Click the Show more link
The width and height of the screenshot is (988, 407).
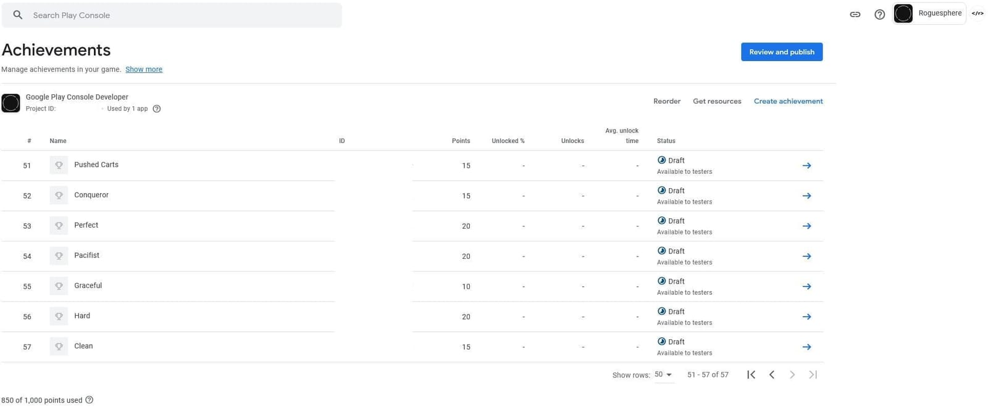click(144, 69)
